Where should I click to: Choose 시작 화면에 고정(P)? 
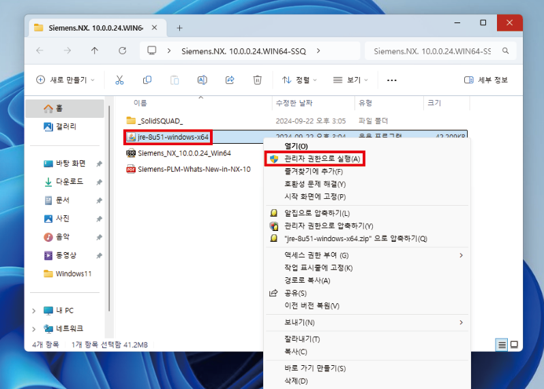tap(367, 197)
